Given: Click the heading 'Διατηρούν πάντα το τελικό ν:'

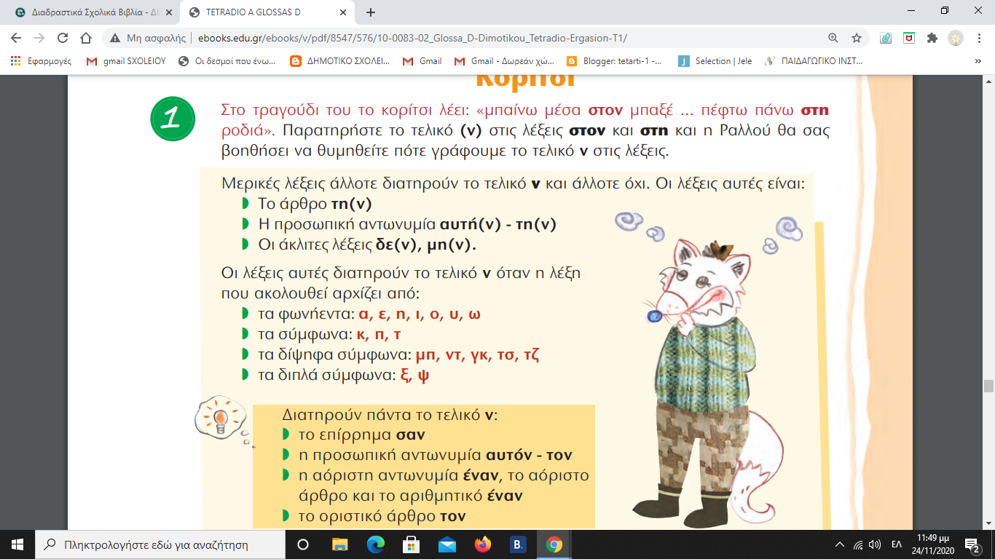Looking at the screenshot, I should (x=389, y=415).
